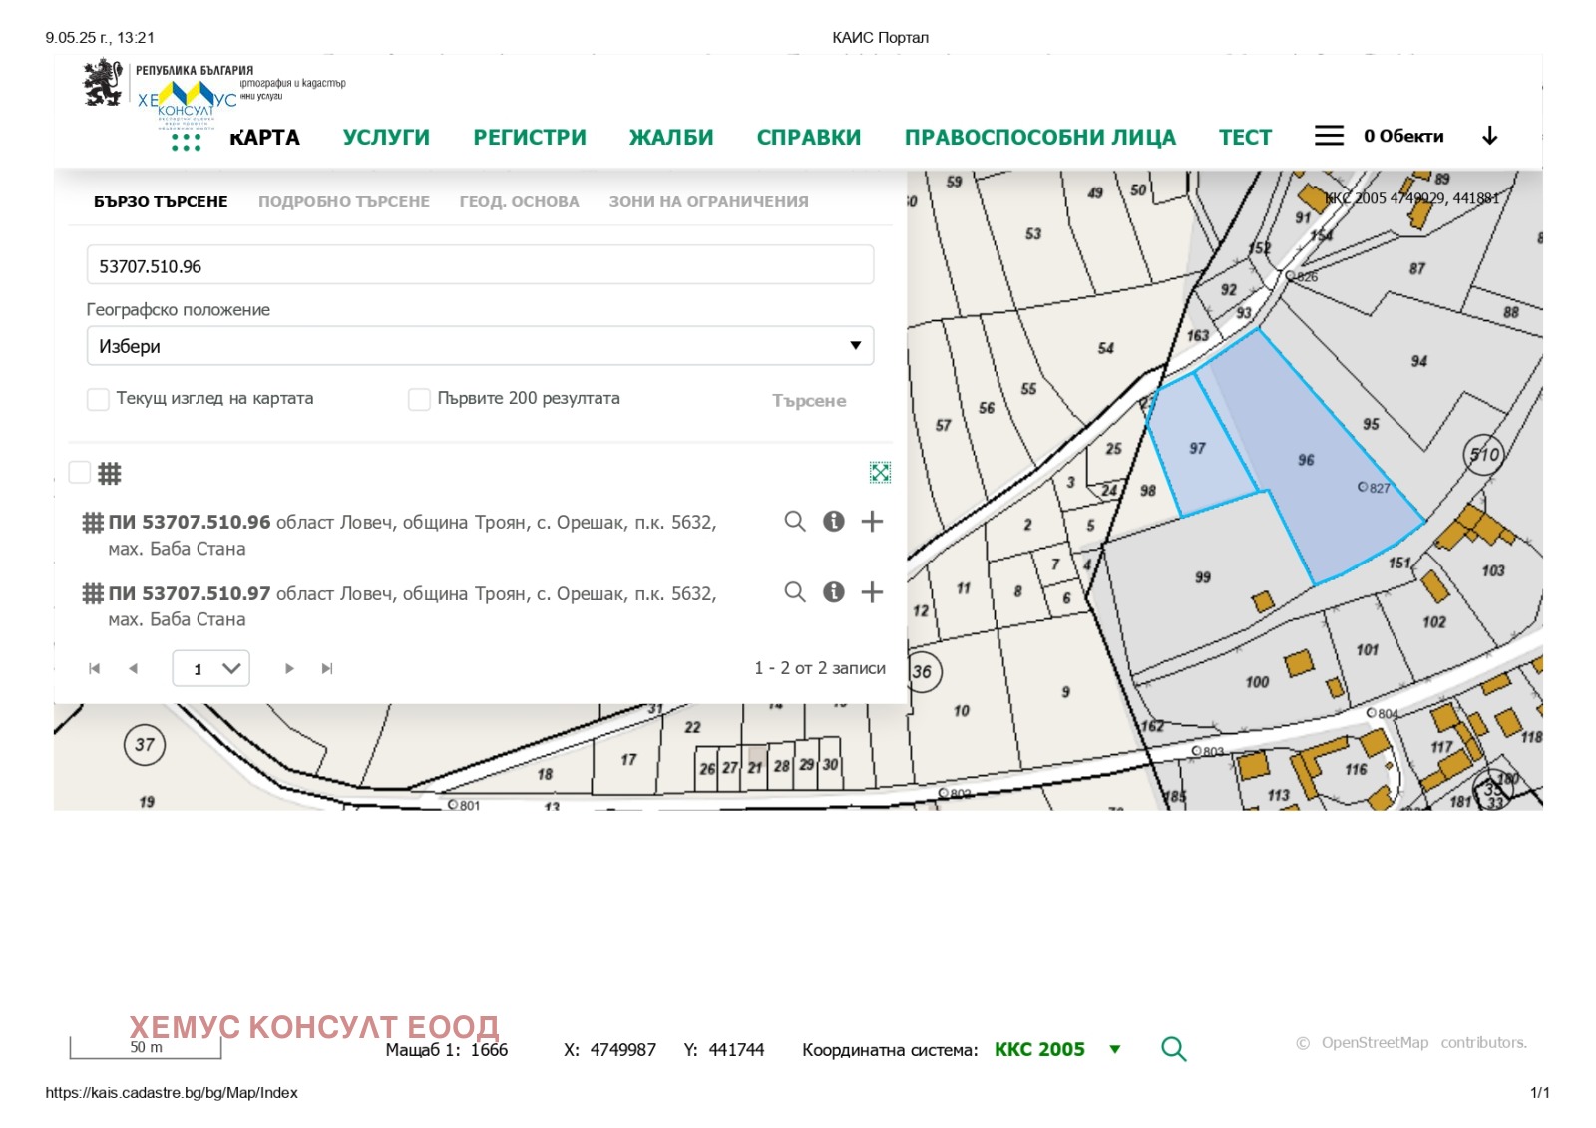Click the zoom-to-all-results extent icon
This screenshot has width=1596, height=1128.
tap(879, 473)
